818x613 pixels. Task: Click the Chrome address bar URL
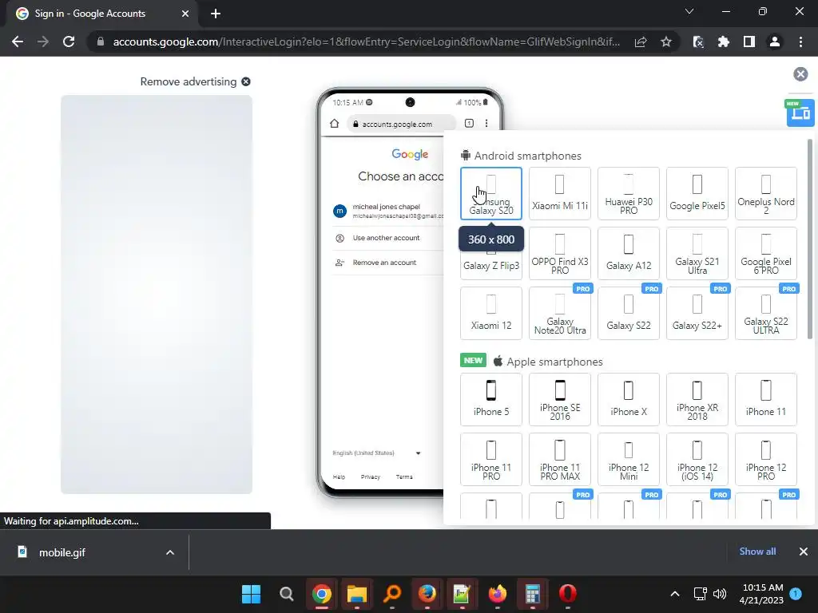pos(367,42)
